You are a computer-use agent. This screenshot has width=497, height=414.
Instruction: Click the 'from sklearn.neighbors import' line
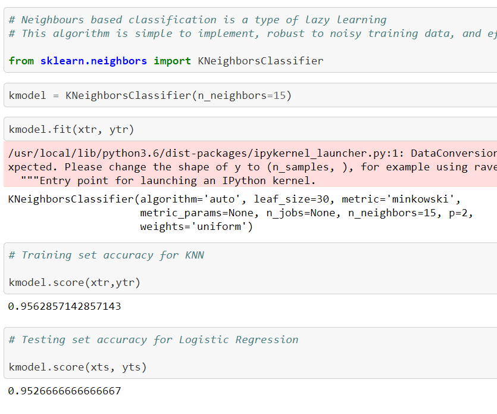[x=166, y=61]
